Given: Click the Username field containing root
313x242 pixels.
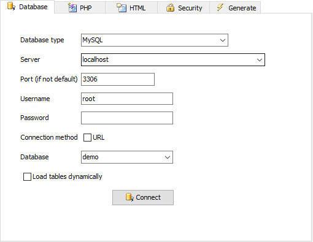Looking at the screenshot, I should [x=127, y=99].
